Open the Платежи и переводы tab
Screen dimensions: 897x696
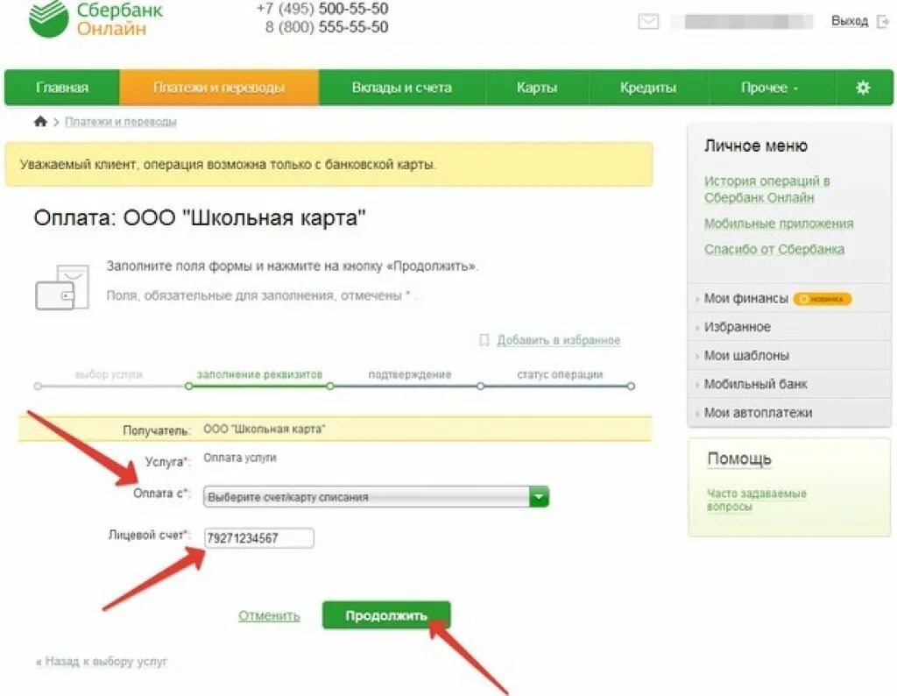[x=219, y=88]
